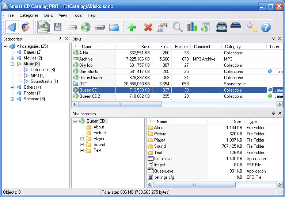The image size is (285, 197).
Task: Click the floppy disk Save icon
Action: click(x=58, y=27)
